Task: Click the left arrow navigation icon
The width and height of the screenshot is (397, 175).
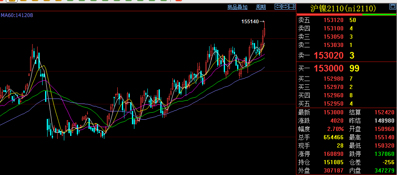Action: [278, 7]
